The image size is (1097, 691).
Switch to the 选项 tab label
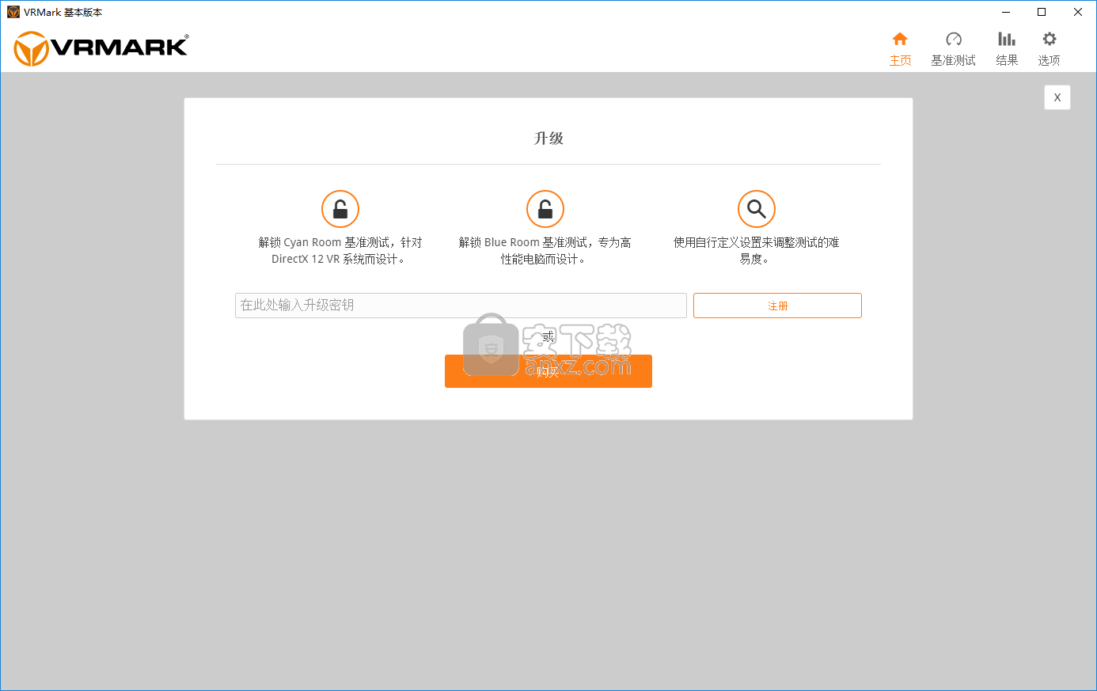(x=1049, y=60)
